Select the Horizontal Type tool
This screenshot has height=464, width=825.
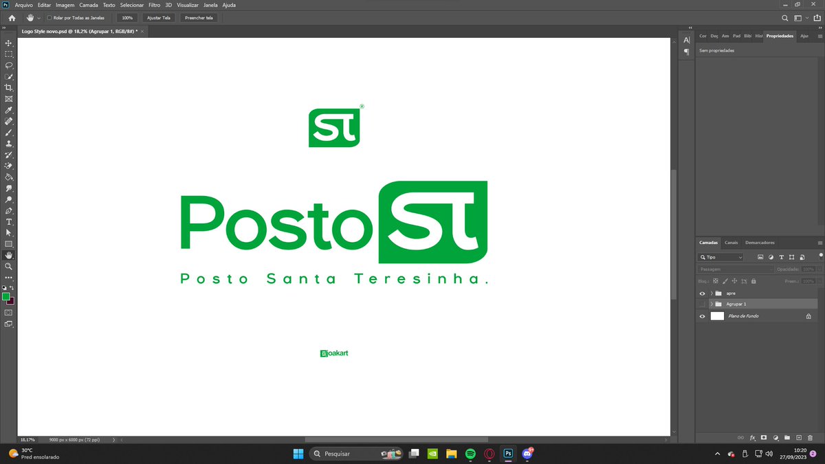9,221
